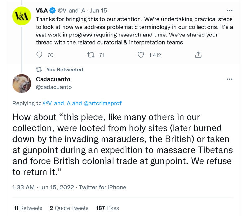Open more options on Cadacuanto's tweet

pyautogui.click(x=229, y=79)
